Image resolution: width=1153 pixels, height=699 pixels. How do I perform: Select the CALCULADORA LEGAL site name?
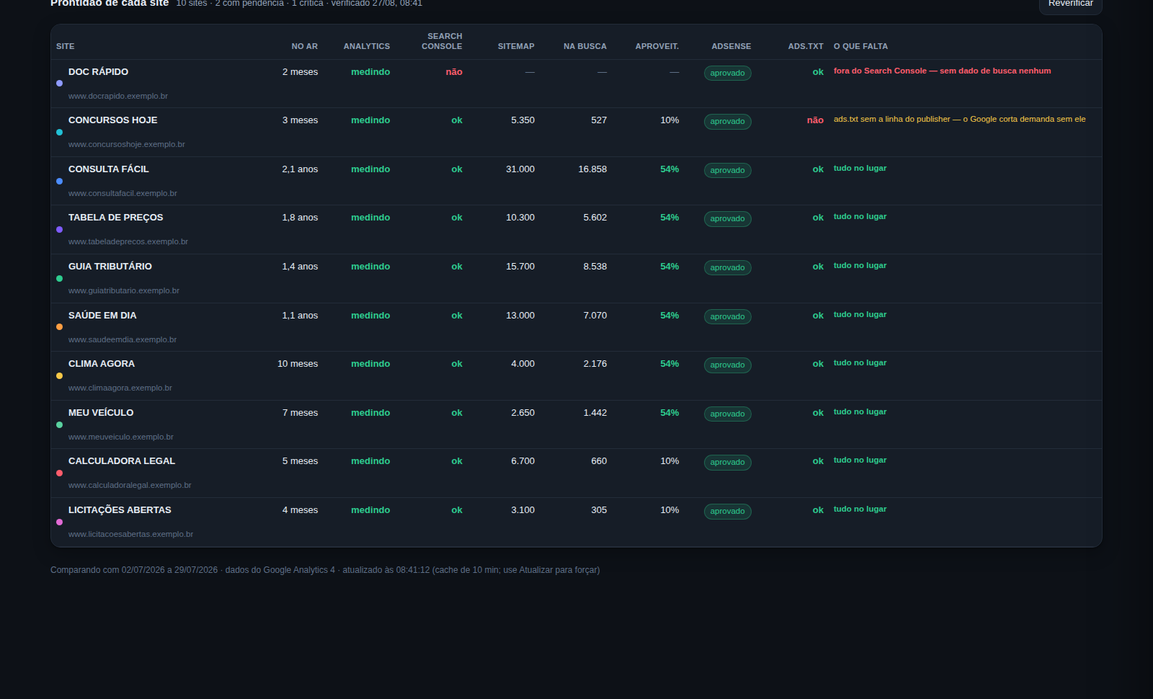pyautogui.click(x=122, y=461)
